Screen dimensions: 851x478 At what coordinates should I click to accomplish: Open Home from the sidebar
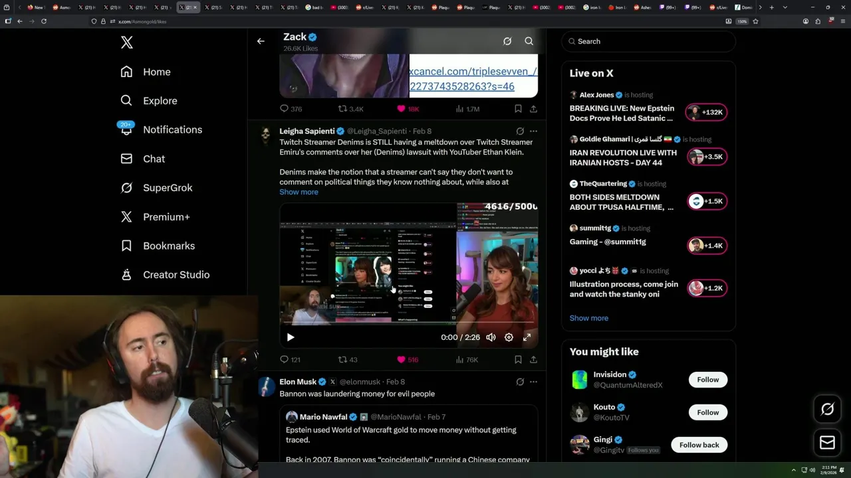click(x=146, y=72)
